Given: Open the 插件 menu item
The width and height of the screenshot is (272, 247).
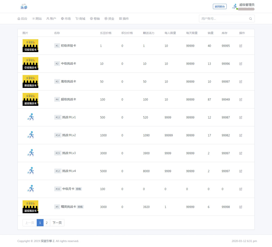Looking at the screenshot, I should tap(124, 19).
